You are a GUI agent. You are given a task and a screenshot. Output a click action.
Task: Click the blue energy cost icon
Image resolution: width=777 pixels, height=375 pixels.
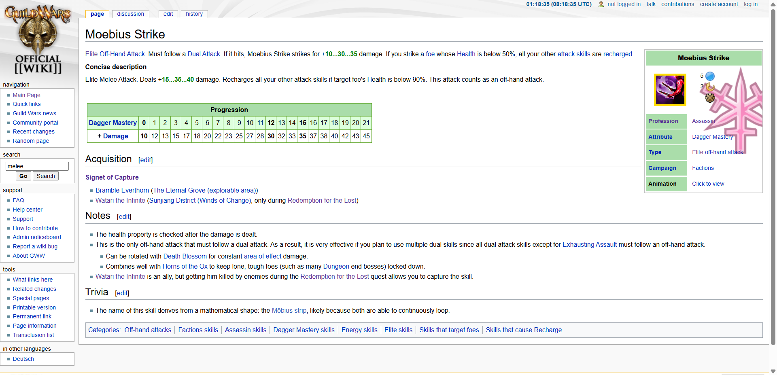pos(710,76)
